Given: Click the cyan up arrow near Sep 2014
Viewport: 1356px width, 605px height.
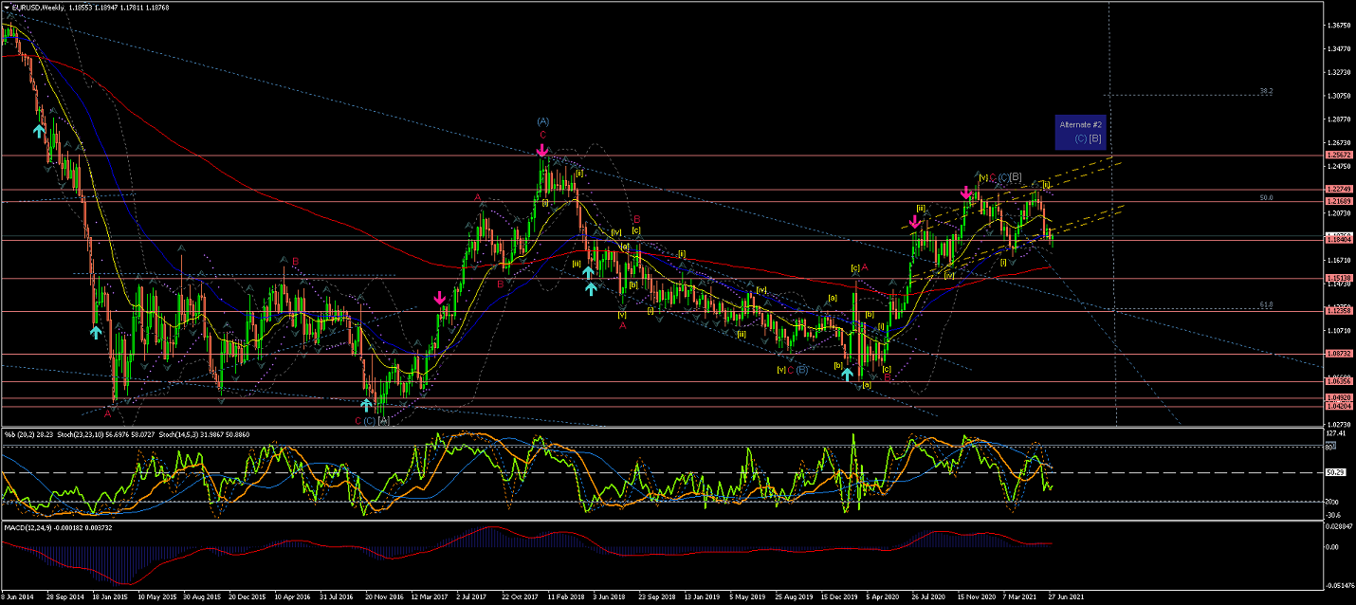Looking at the screenshot, I should (x=39, y=130).
